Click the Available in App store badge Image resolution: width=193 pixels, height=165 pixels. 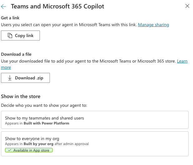tap(29, 150)
